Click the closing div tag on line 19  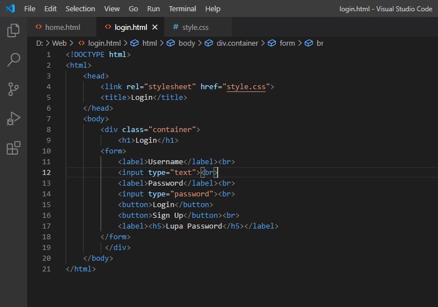118,248
